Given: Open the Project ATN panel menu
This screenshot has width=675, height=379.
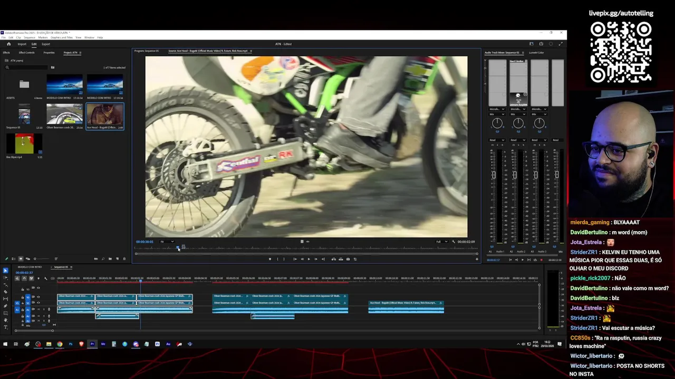Looking at the screenshot, I should coord(80,53).
